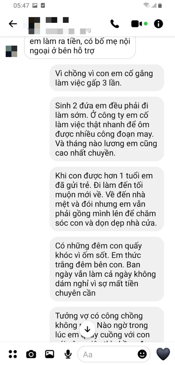Open conversation info with the i icon

[x=158, y=24]
